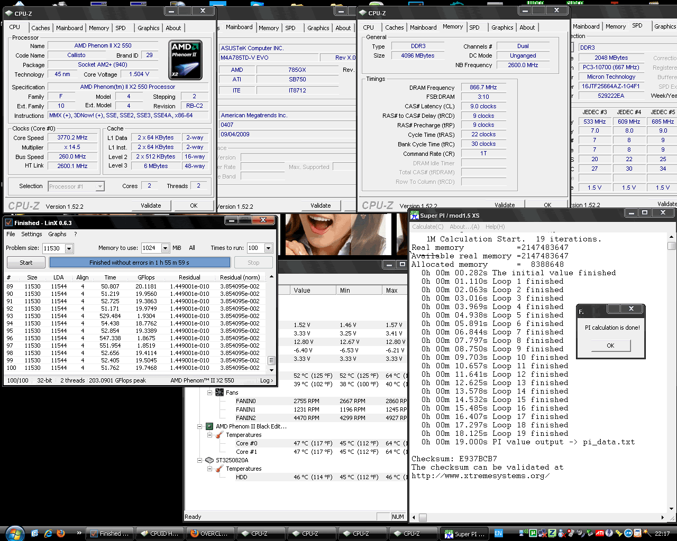Switch to CPUID HWMonitor taskbar button
This screenshot has width=677, height=541.
[x=160, y=534]
